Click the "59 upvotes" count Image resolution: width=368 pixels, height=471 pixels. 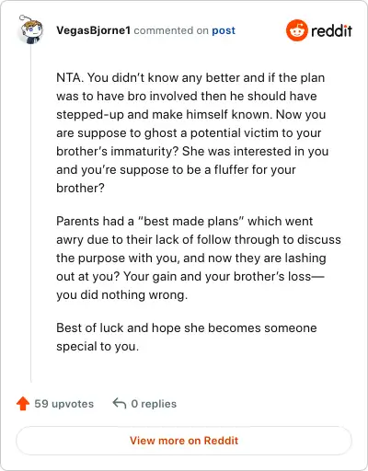click(63, 404)
